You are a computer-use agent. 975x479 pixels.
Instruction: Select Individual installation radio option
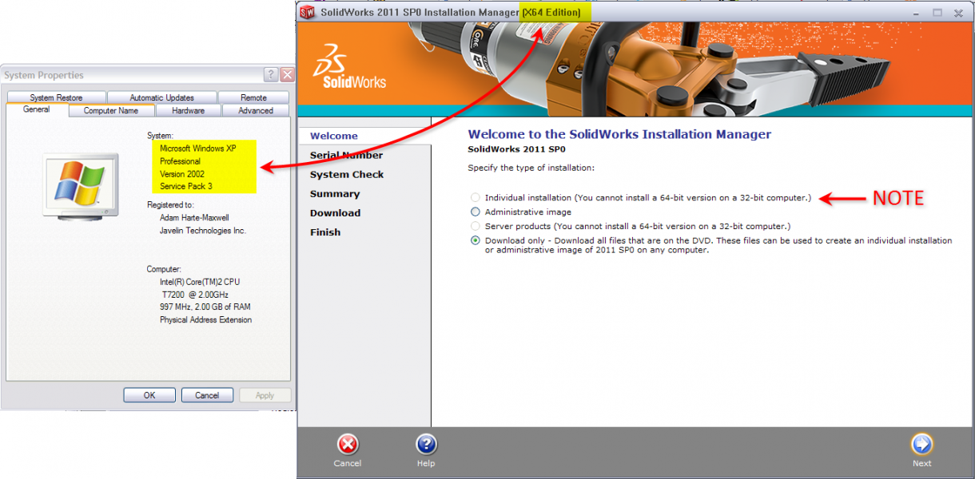point(476,197)
